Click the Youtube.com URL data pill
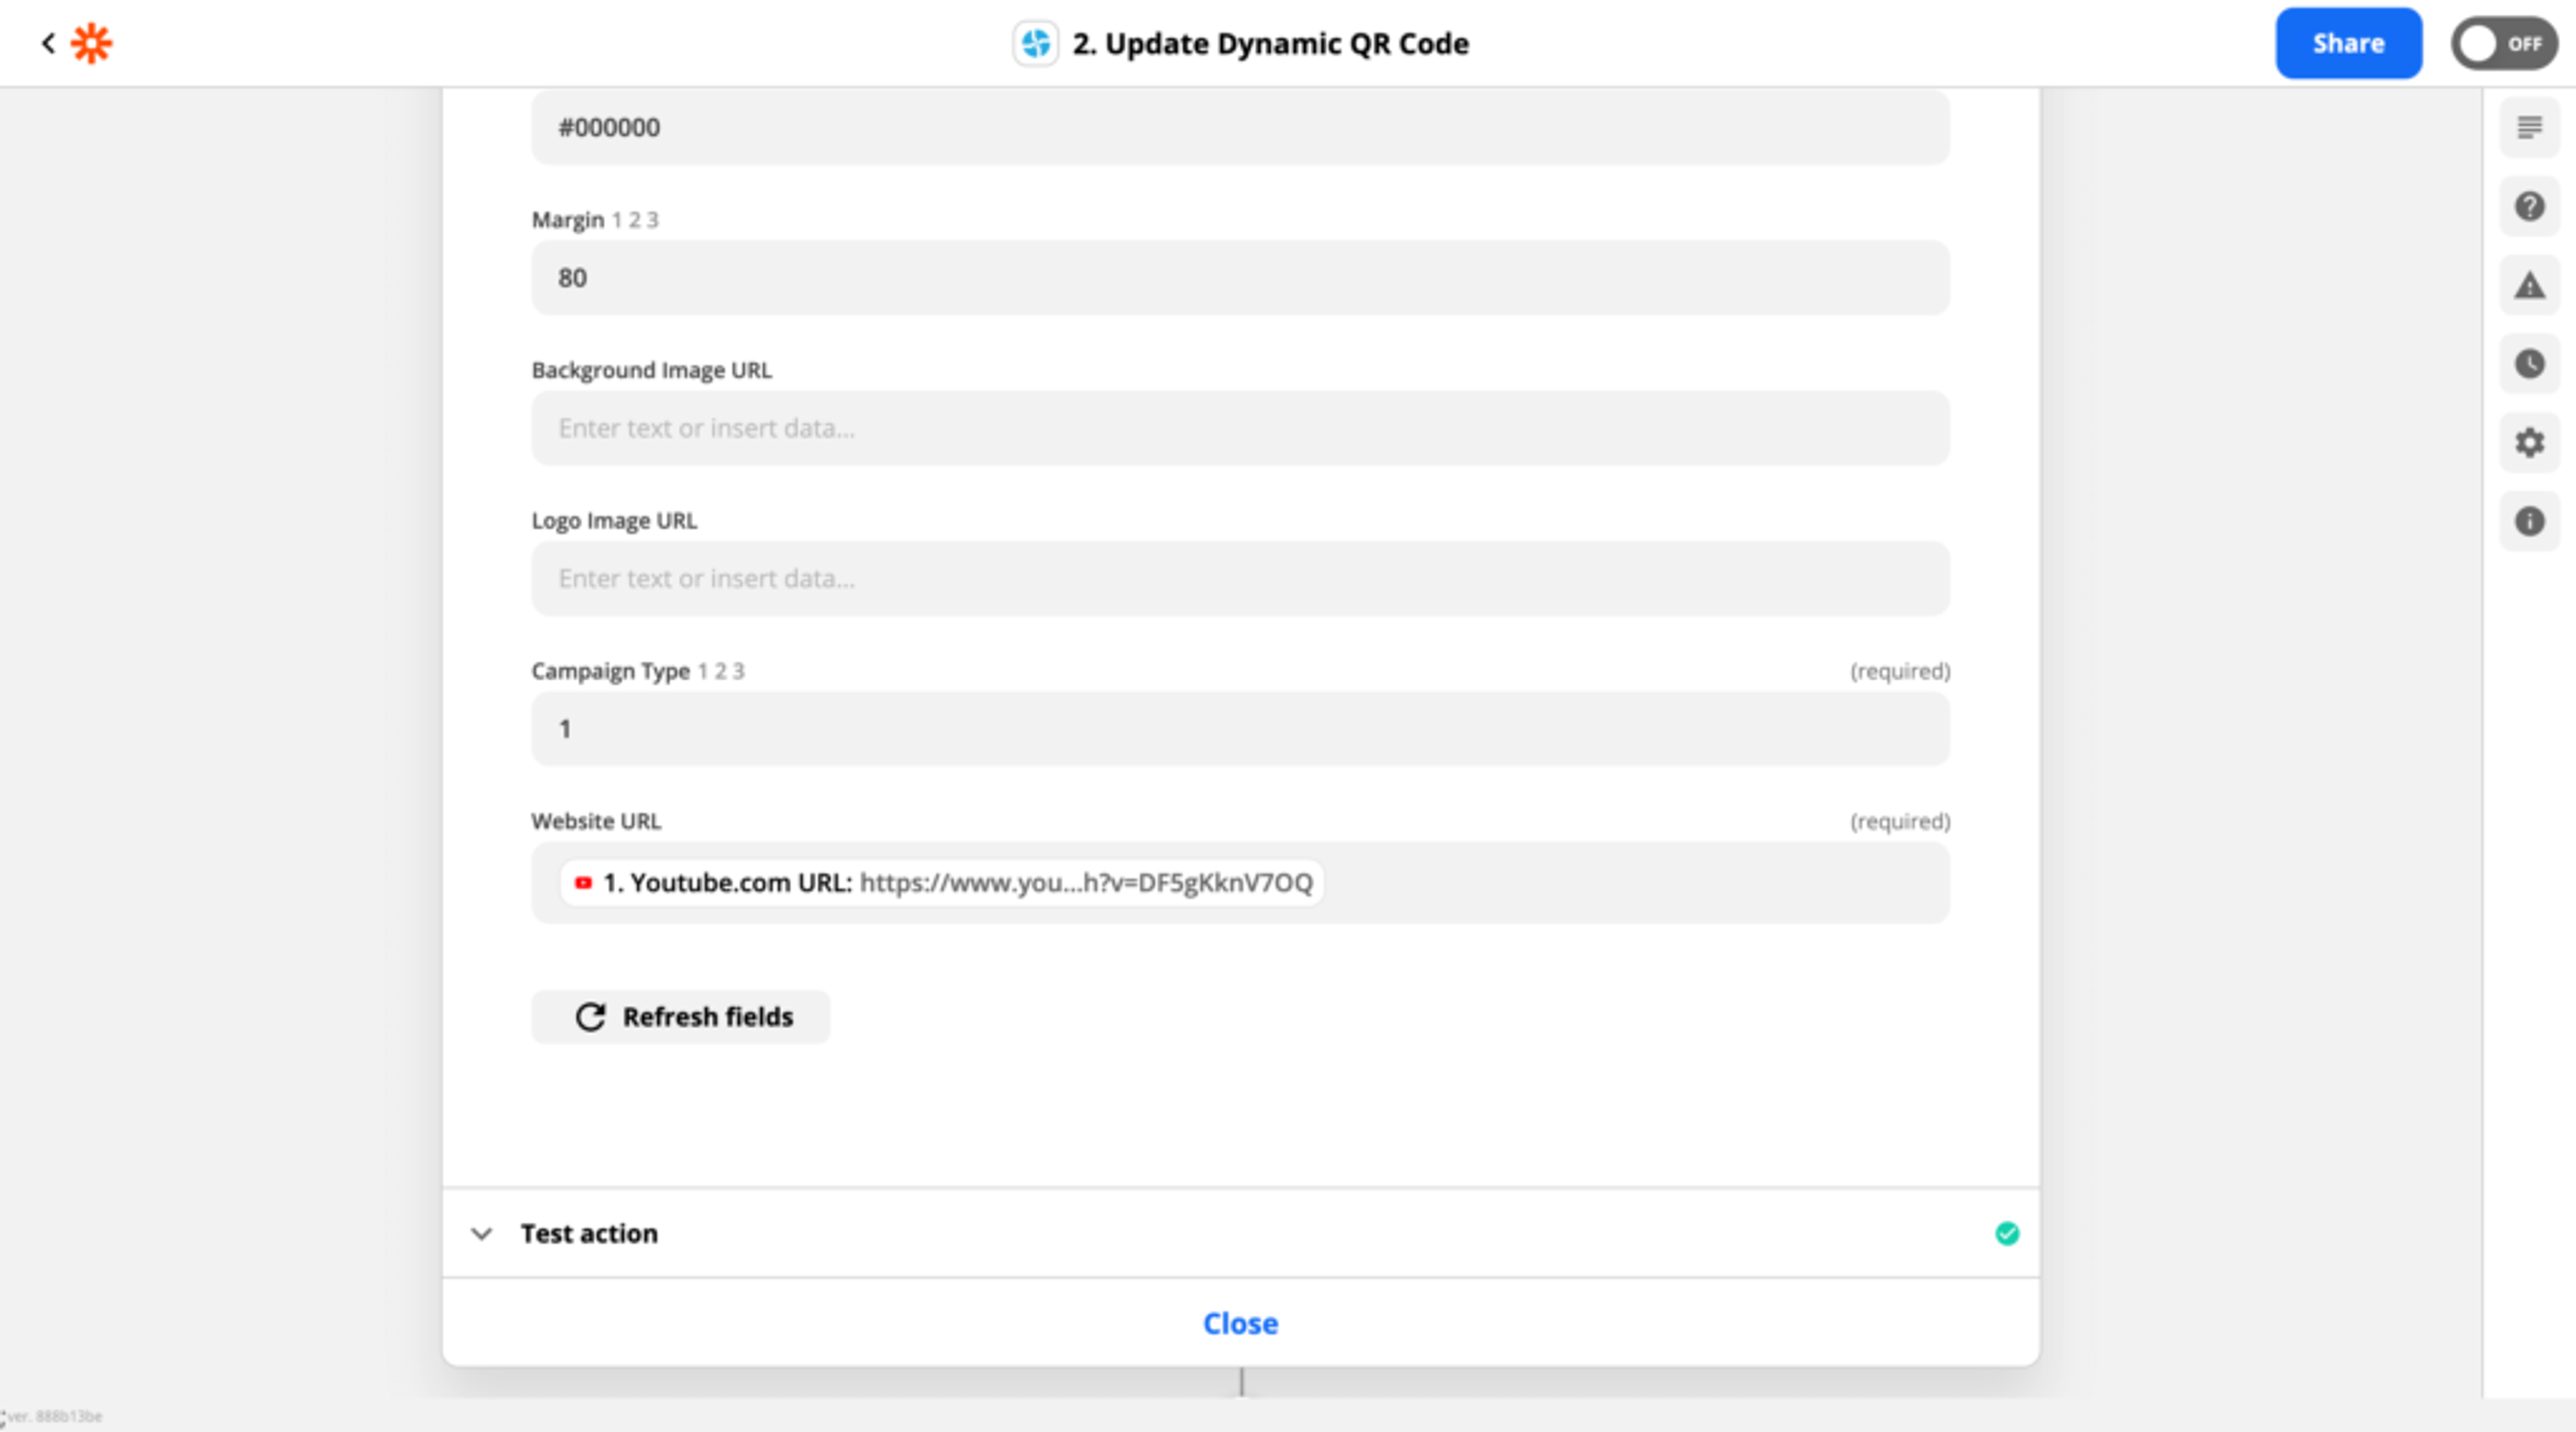The image size is (2576, 1432). tap(942, 882)
